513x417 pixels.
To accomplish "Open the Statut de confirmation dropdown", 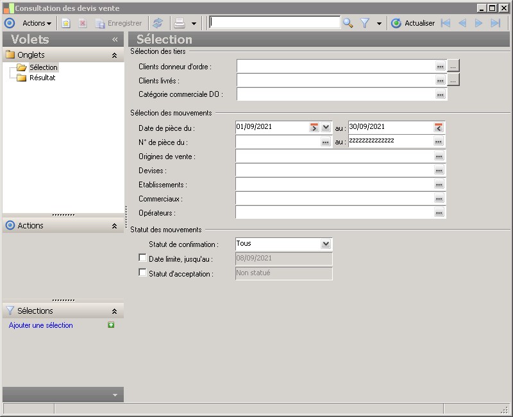I will pyautogui.click(x=326, y=244).
